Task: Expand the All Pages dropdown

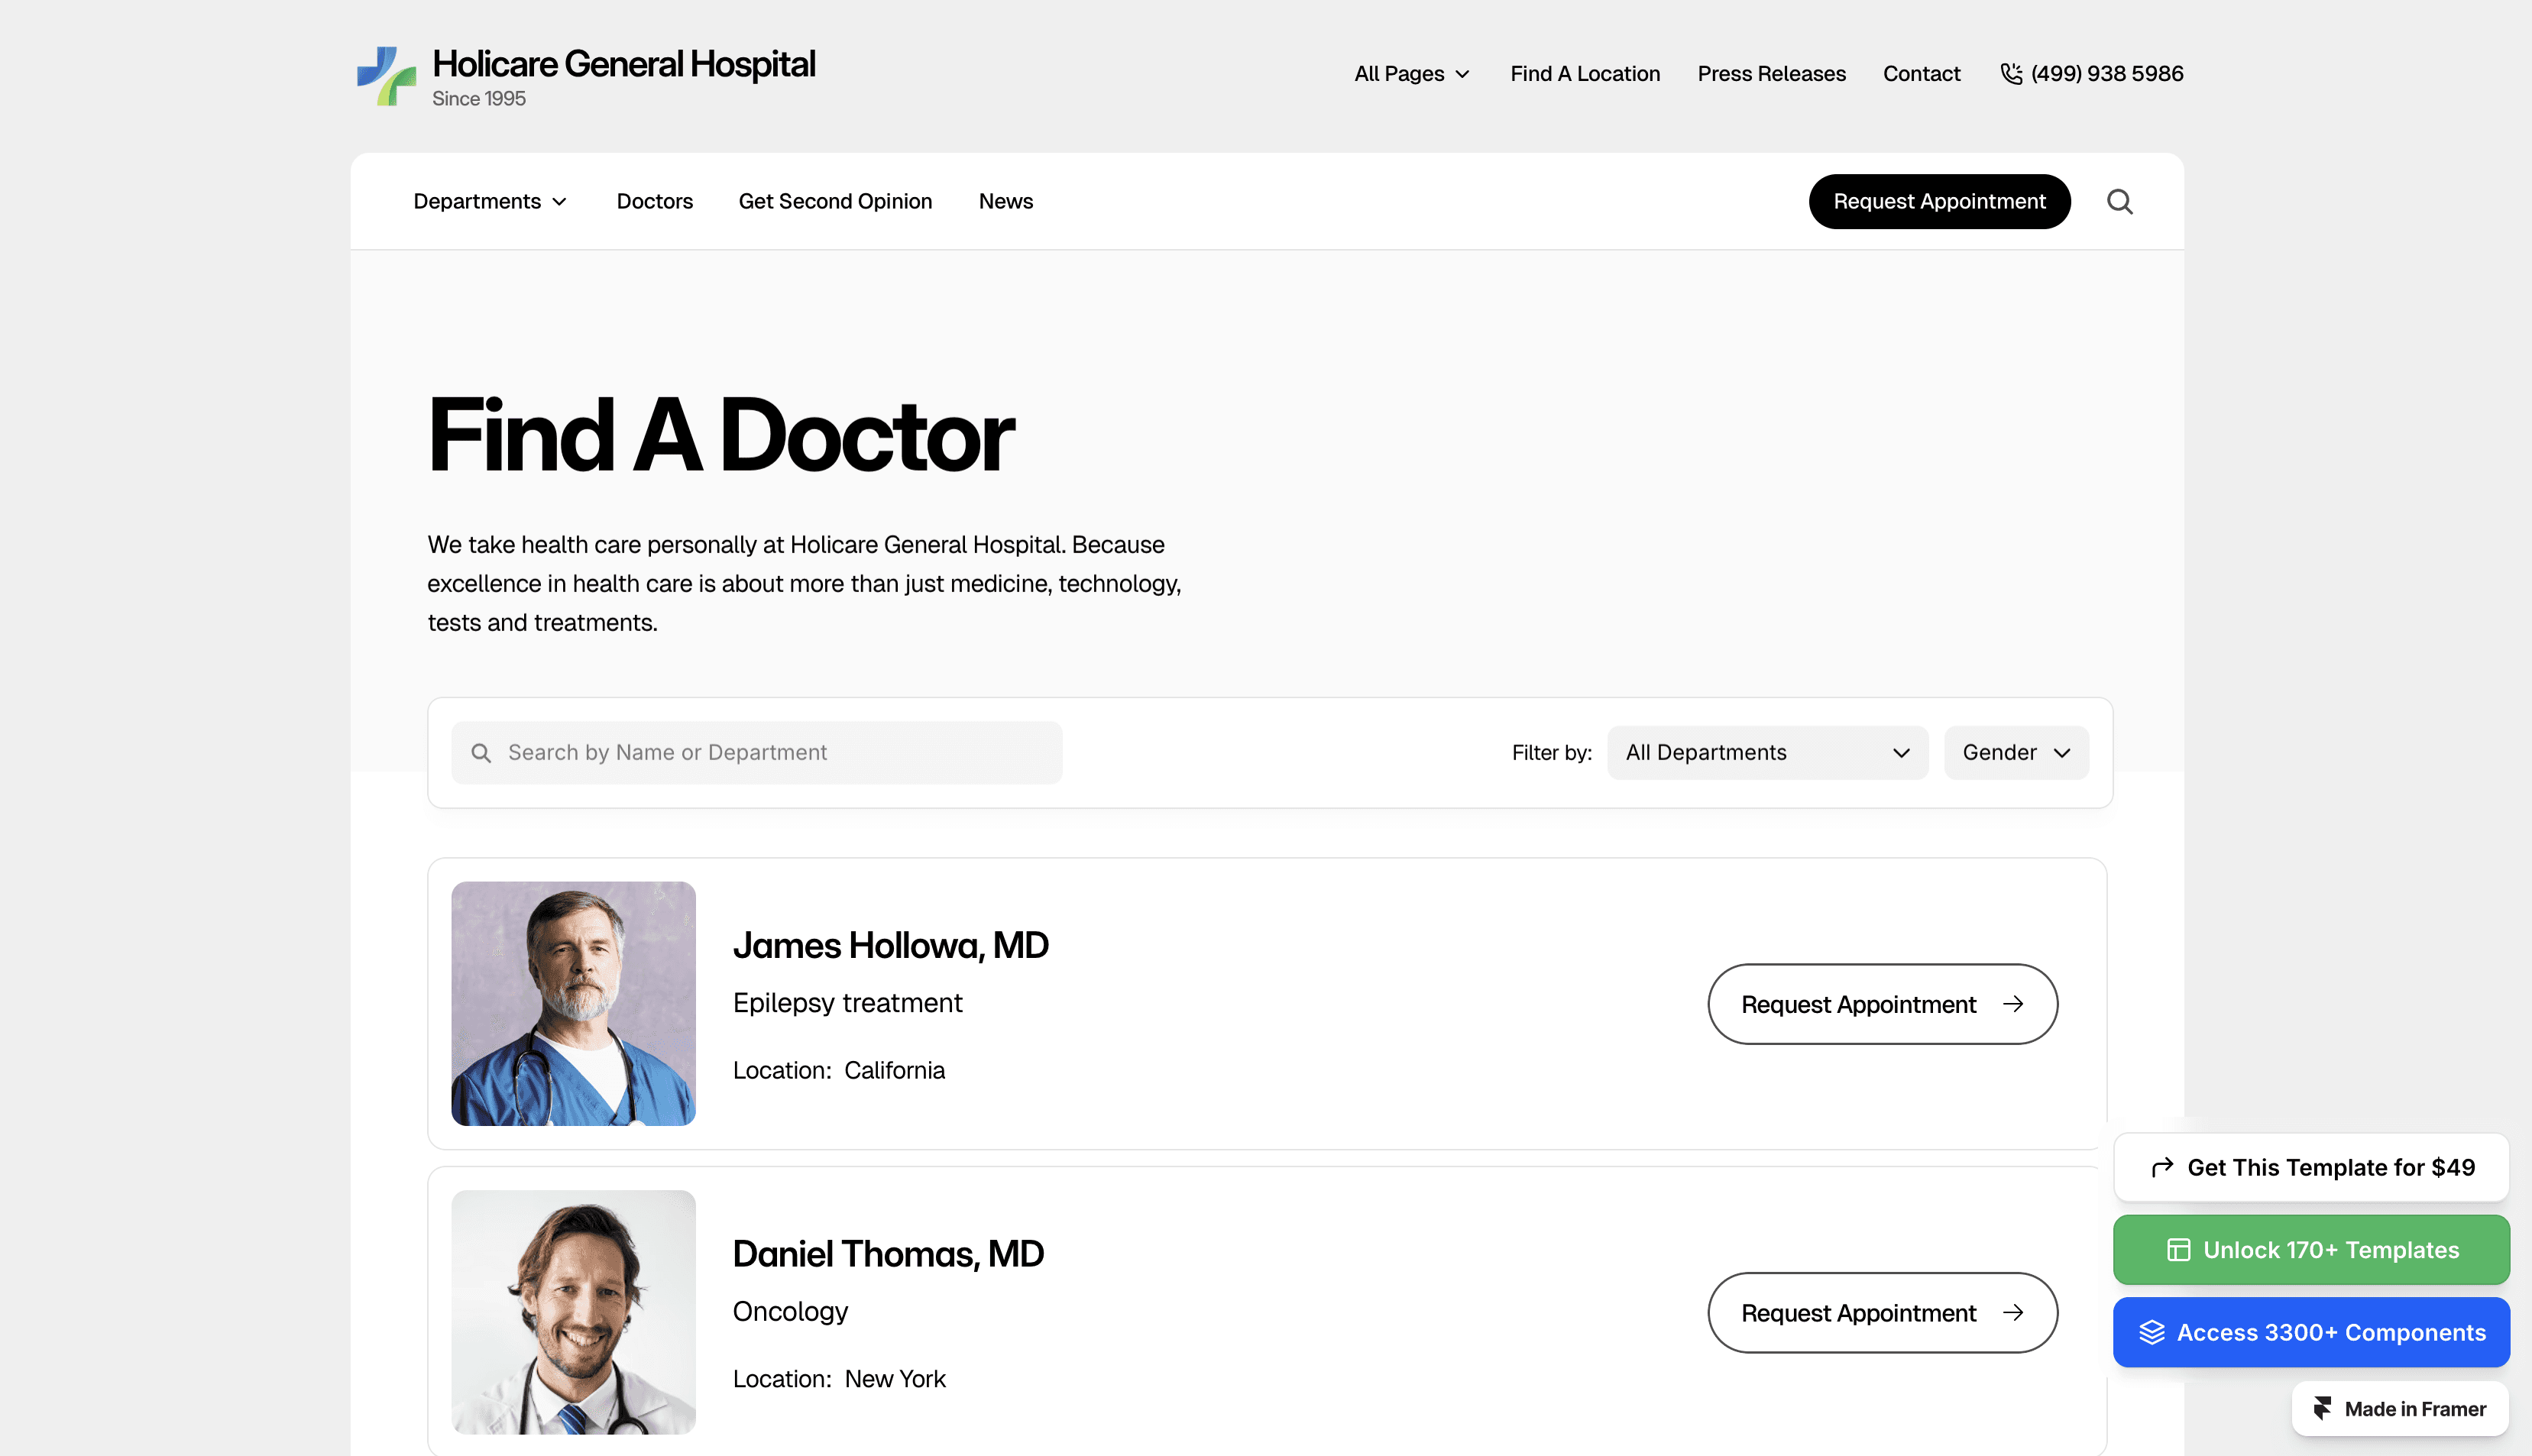Action: (x=1411, y=73)
